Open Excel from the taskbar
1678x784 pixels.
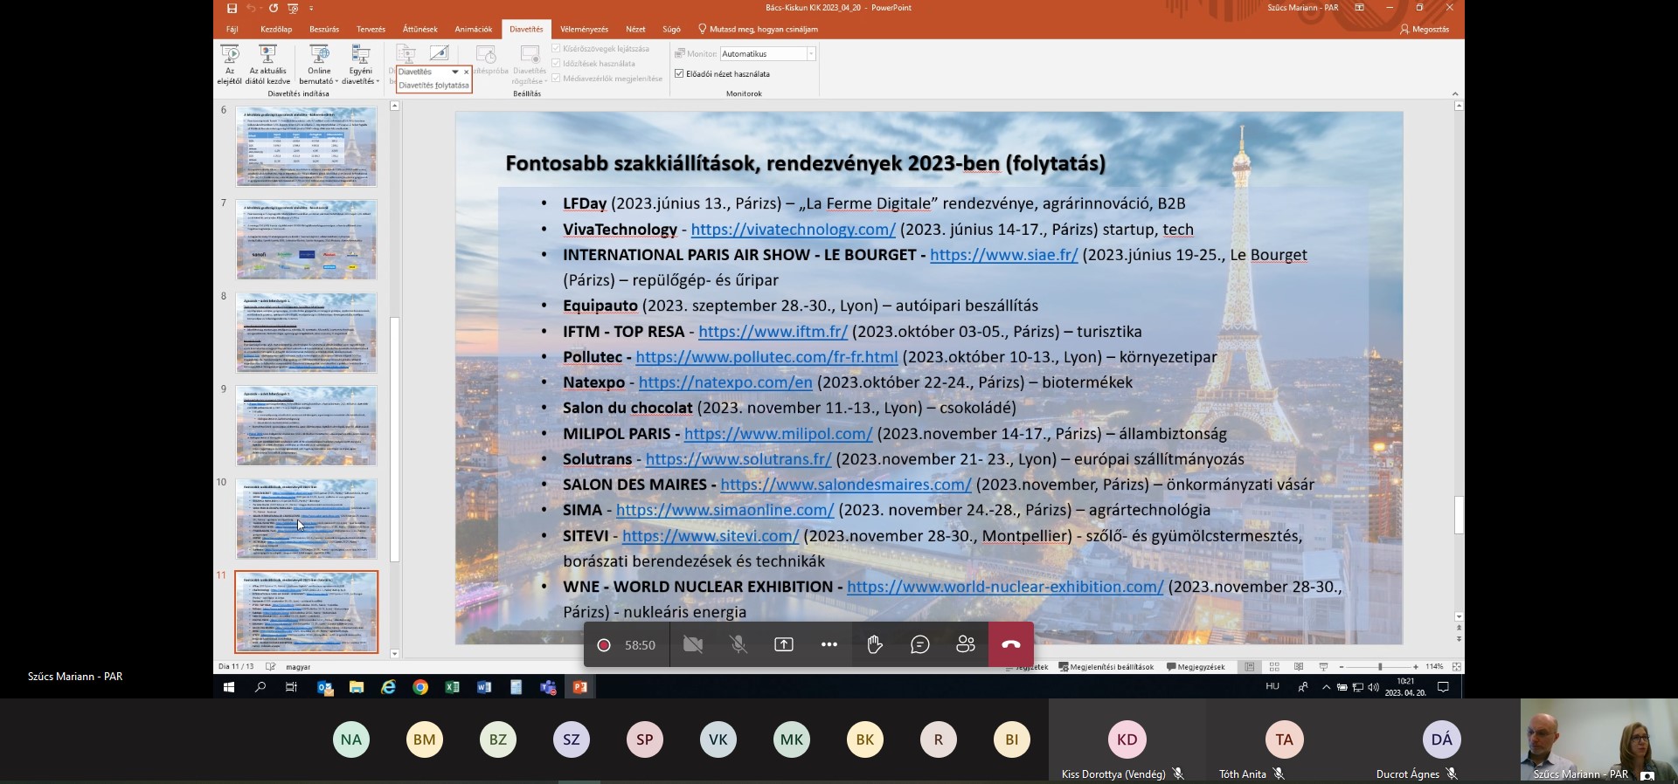tap(452, 688)
